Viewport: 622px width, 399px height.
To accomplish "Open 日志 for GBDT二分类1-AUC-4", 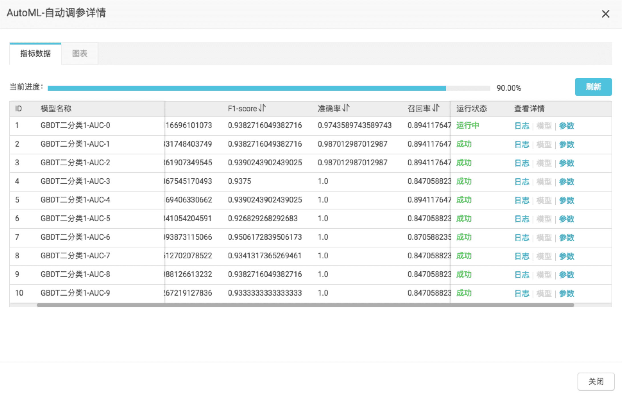I will click(x=522, y=200).
